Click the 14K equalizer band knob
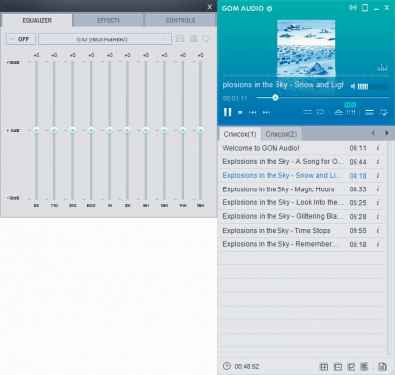Viewport: 395px width, 375px height. tap(183, 130)
